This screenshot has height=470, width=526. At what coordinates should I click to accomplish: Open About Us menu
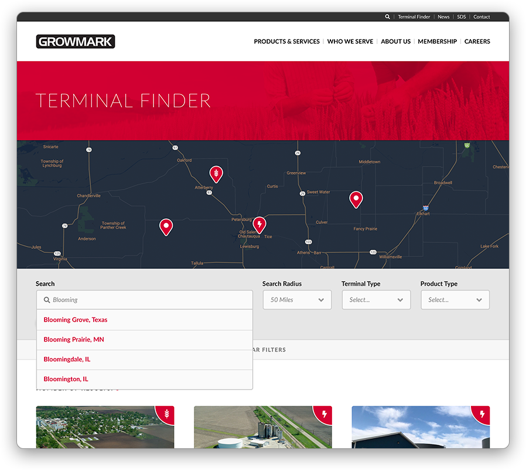[x=395, y=41]
